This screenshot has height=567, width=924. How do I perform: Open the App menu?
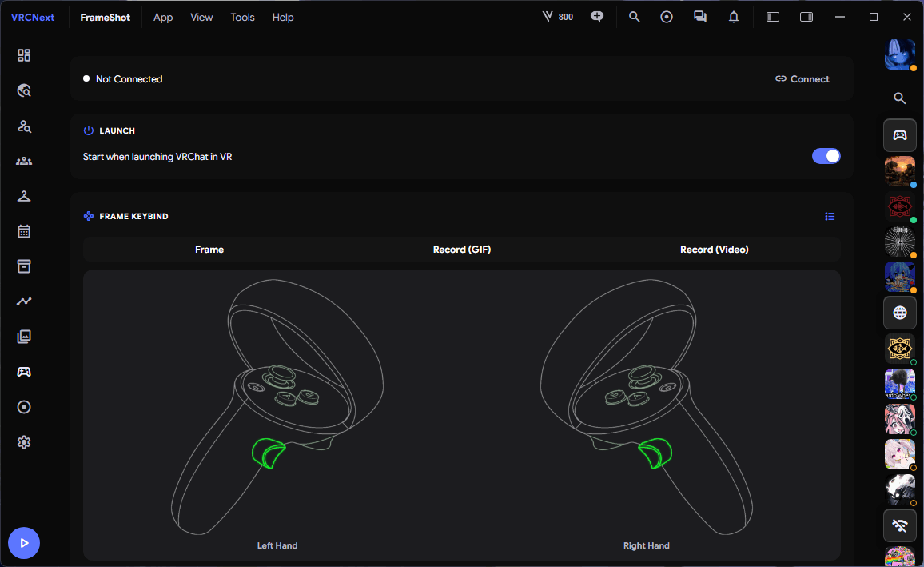[163, 17]
